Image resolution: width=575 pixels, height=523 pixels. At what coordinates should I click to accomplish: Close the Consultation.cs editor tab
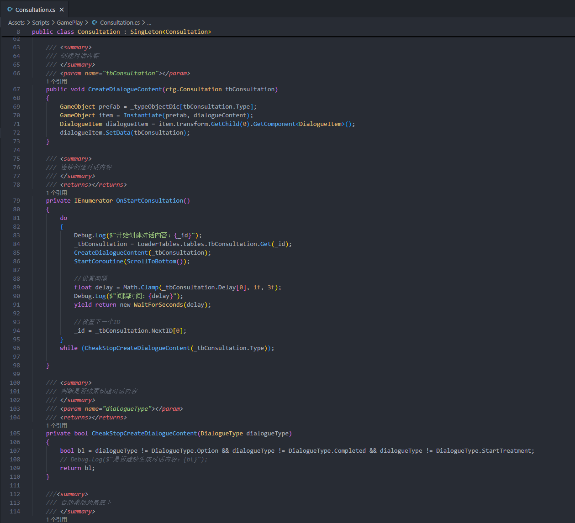(x=62, y=10)
